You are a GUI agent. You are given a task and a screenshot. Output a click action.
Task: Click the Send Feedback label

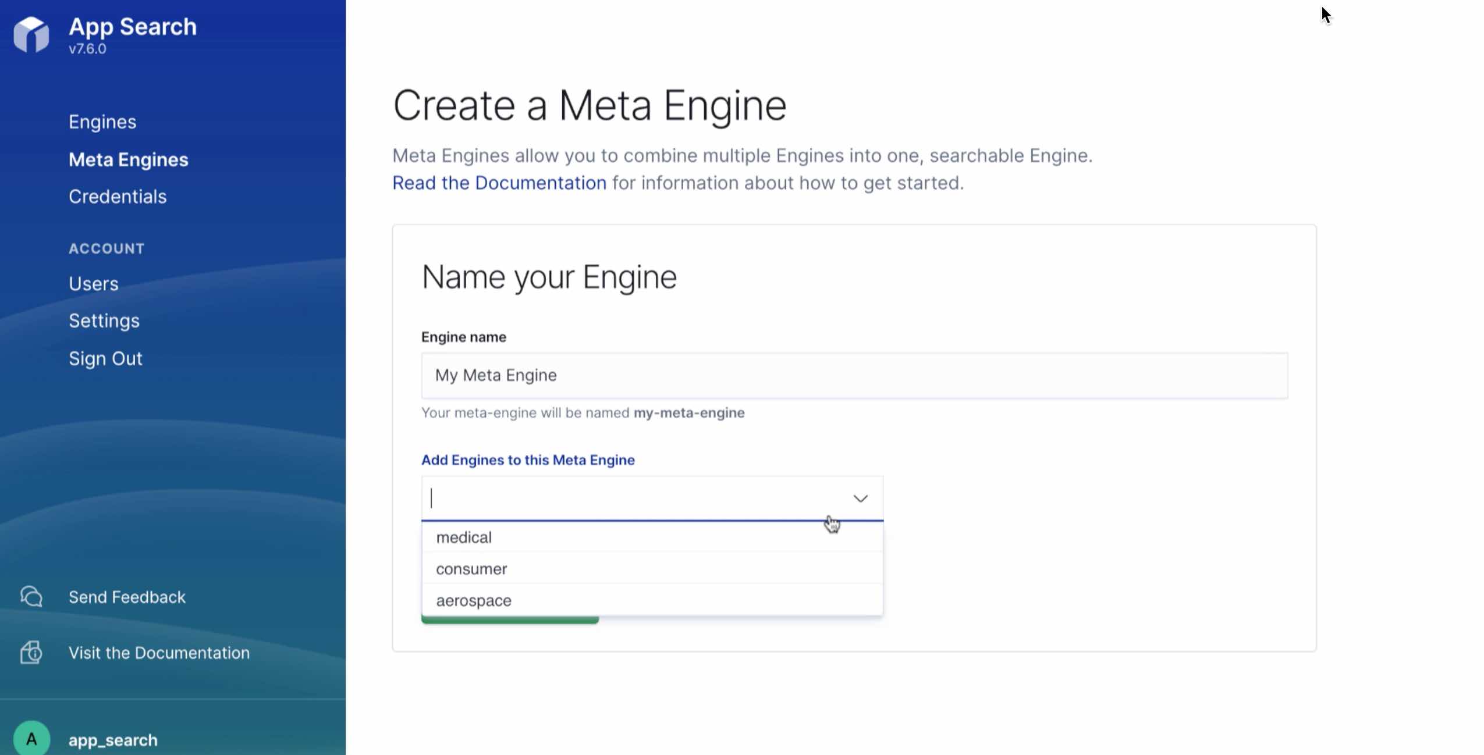[x=127, y=596]
